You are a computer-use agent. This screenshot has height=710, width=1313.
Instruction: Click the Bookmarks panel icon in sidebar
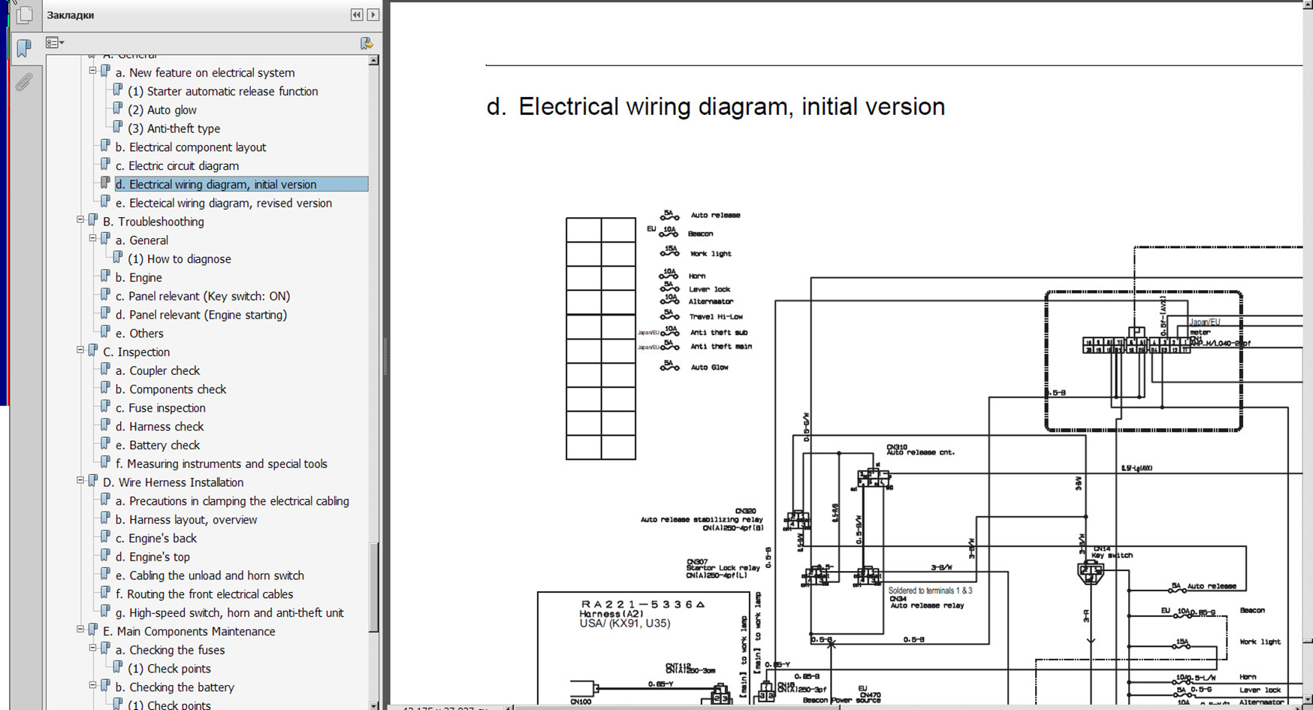point(24,48)
